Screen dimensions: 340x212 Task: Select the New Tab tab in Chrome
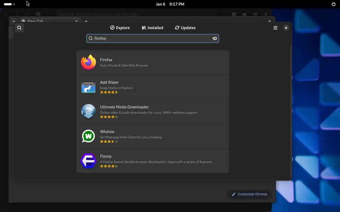pyautogui.click(x=49, y=21)
